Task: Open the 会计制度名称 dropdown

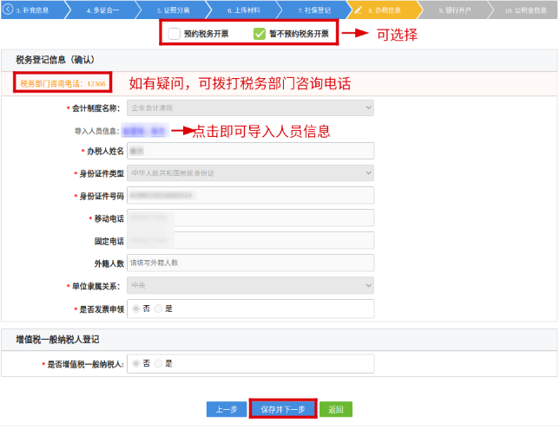Action: [250, 108]
